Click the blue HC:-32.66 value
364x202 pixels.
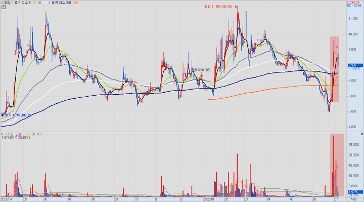[x=354, y=6]
